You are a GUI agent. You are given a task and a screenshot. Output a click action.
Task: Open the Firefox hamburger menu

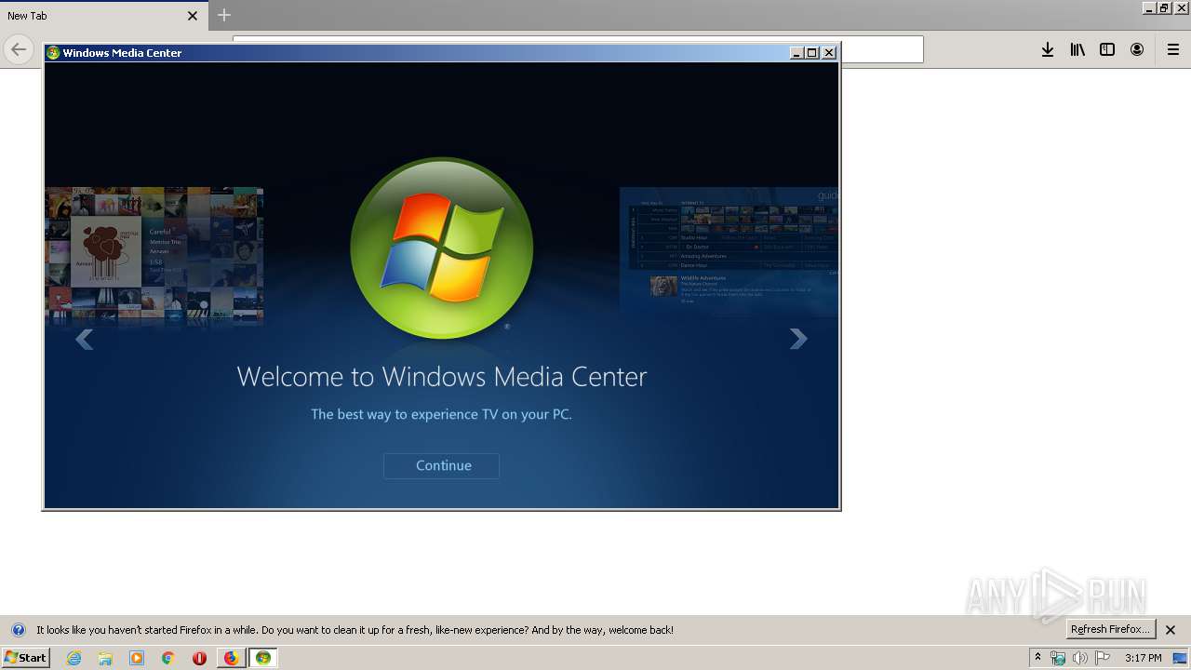[x=1173, y=49]
